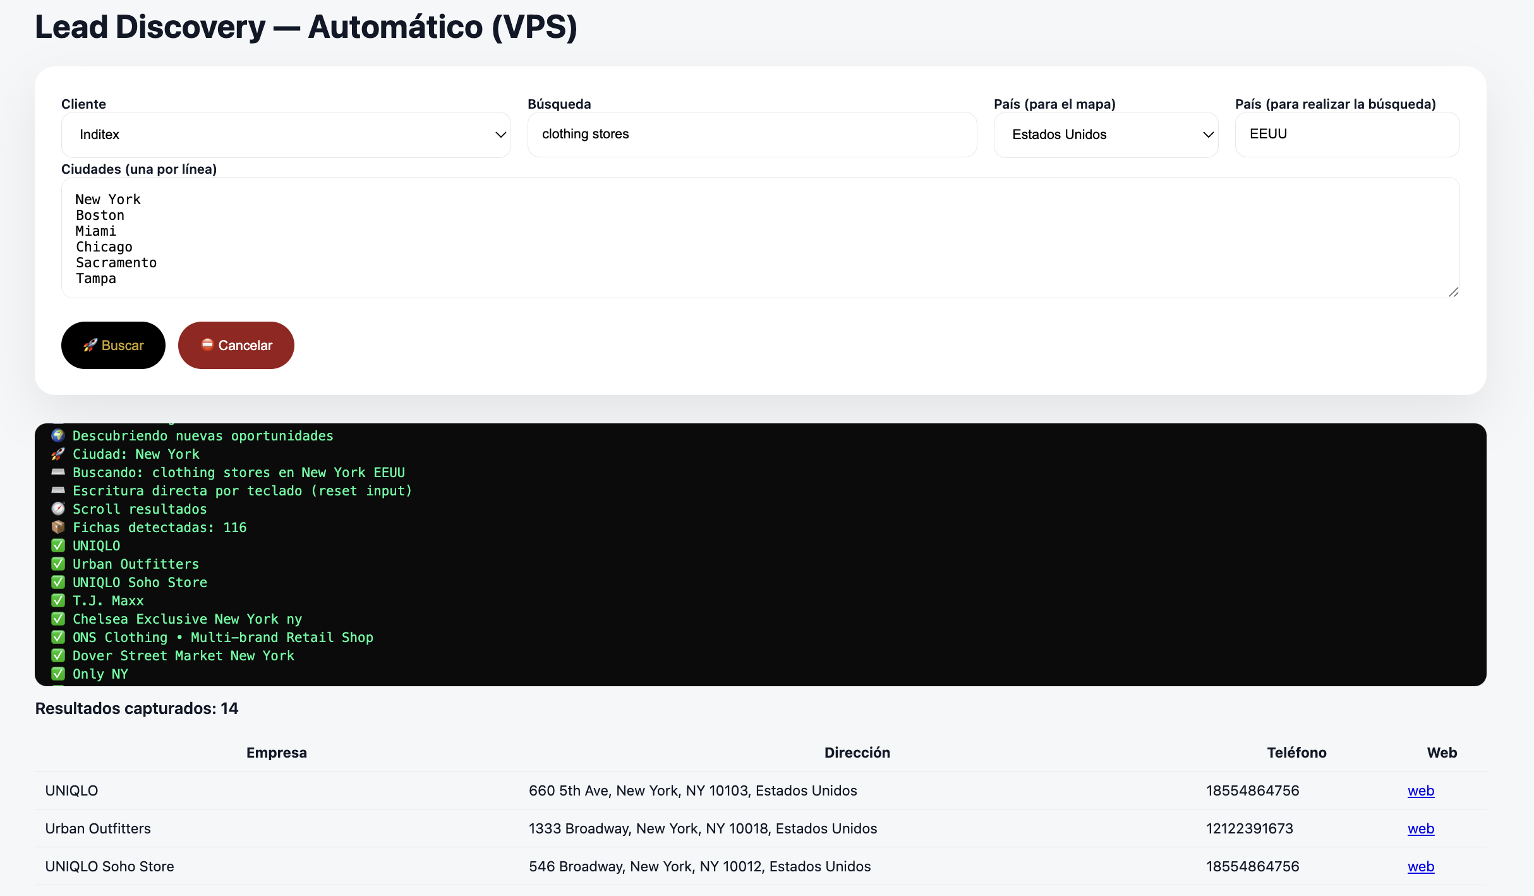Click the rocket icon on Buscar button
Viewport: 1534px width, 896px height.
(90, 345)
